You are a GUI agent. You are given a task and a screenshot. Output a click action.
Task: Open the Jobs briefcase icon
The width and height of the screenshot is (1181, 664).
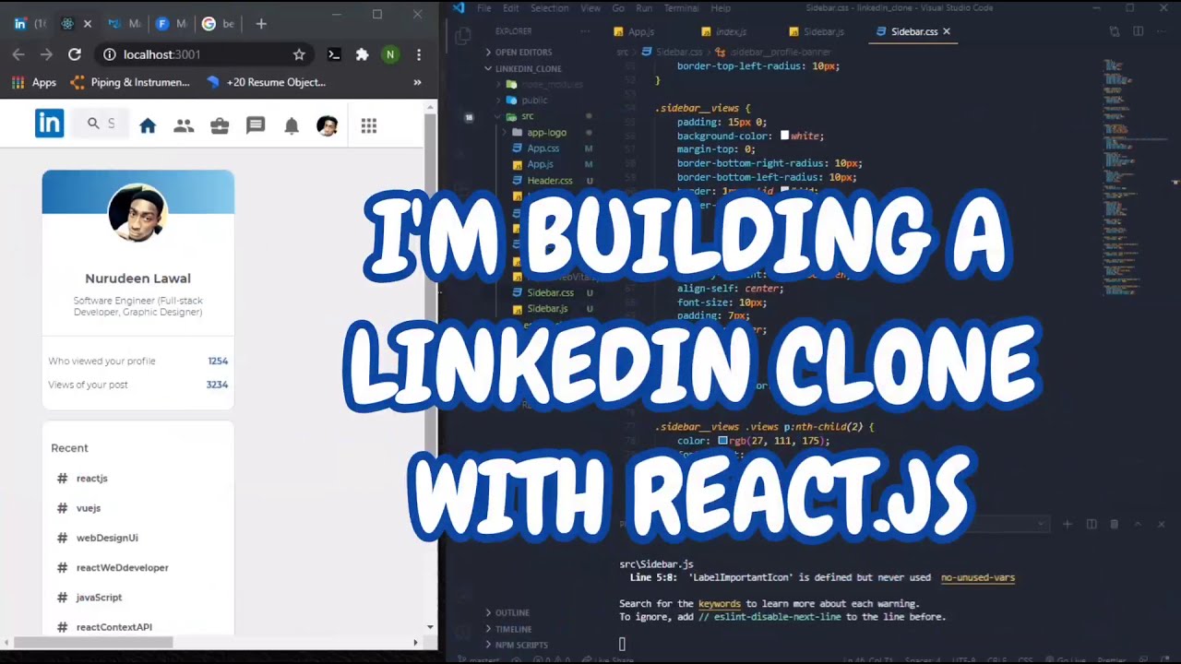[220, 126]
